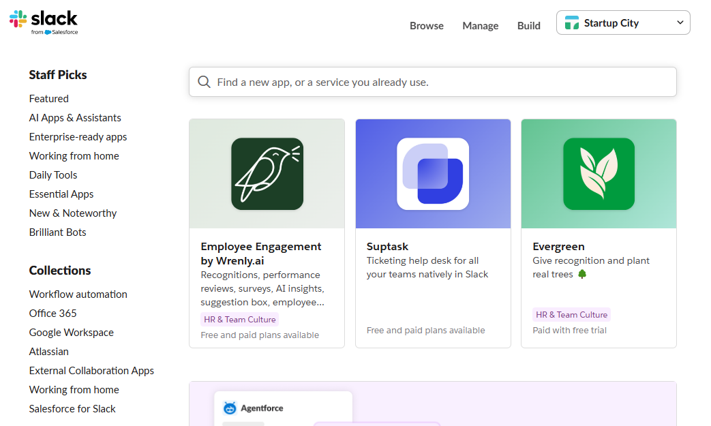Open the Browse menu
711x426 pixels.
427,26
